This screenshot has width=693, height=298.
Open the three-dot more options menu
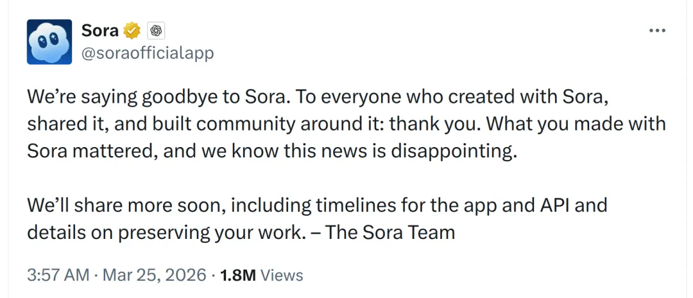[x=657, y=31]
